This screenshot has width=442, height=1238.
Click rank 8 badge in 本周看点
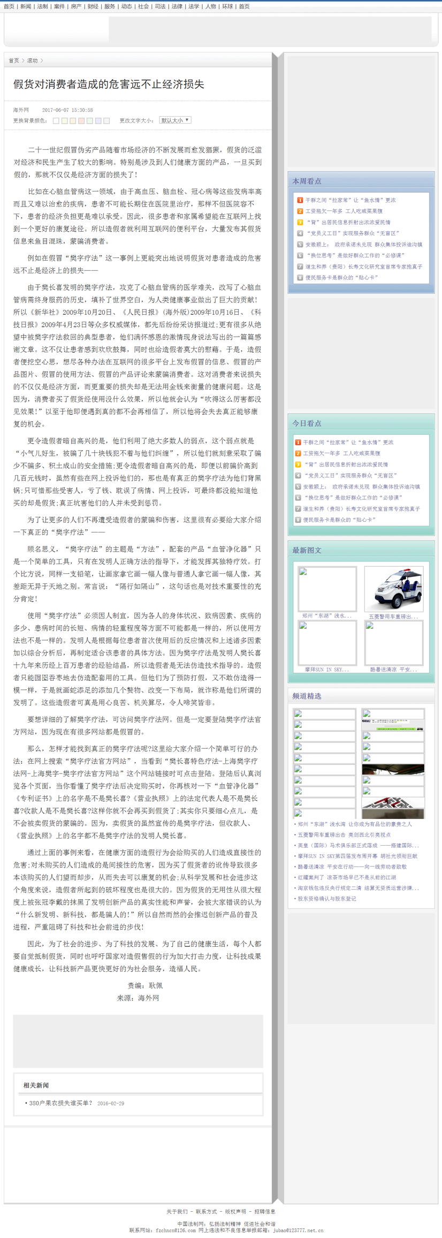point(300,277)
